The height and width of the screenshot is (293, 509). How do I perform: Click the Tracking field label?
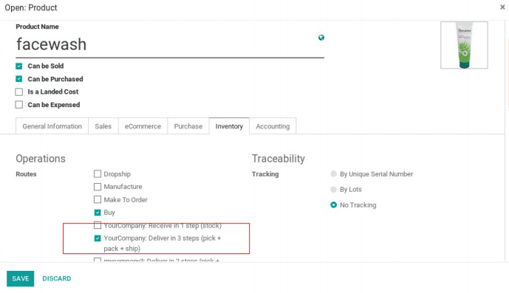[x=265, y=174]
